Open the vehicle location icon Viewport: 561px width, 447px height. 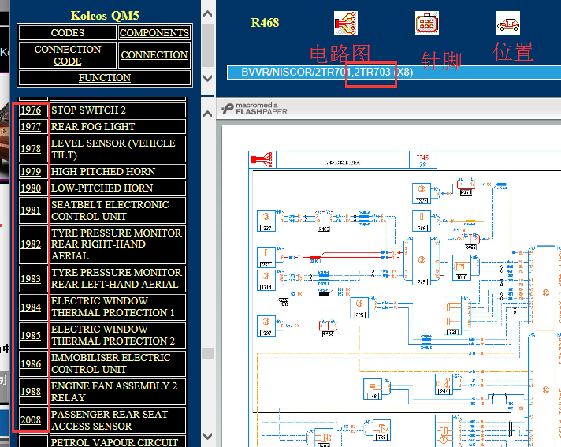tap(508, 23)
